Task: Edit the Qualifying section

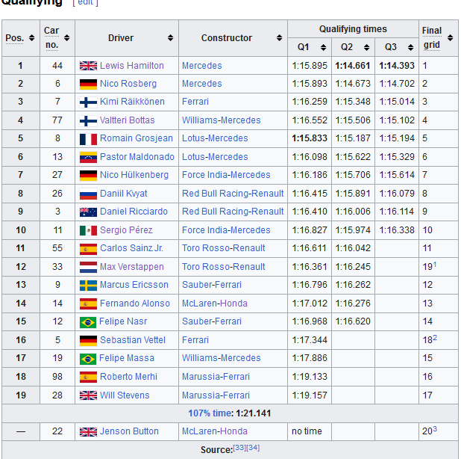Action: 85,2
